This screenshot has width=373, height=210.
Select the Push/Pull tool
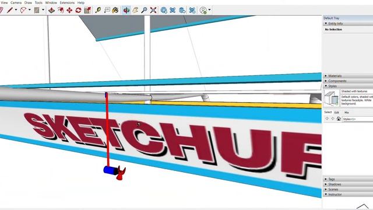coord(51,10)
